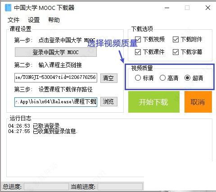Click the blue notebook app icon in title bar
216x192 pixels.
pos(8,8)
